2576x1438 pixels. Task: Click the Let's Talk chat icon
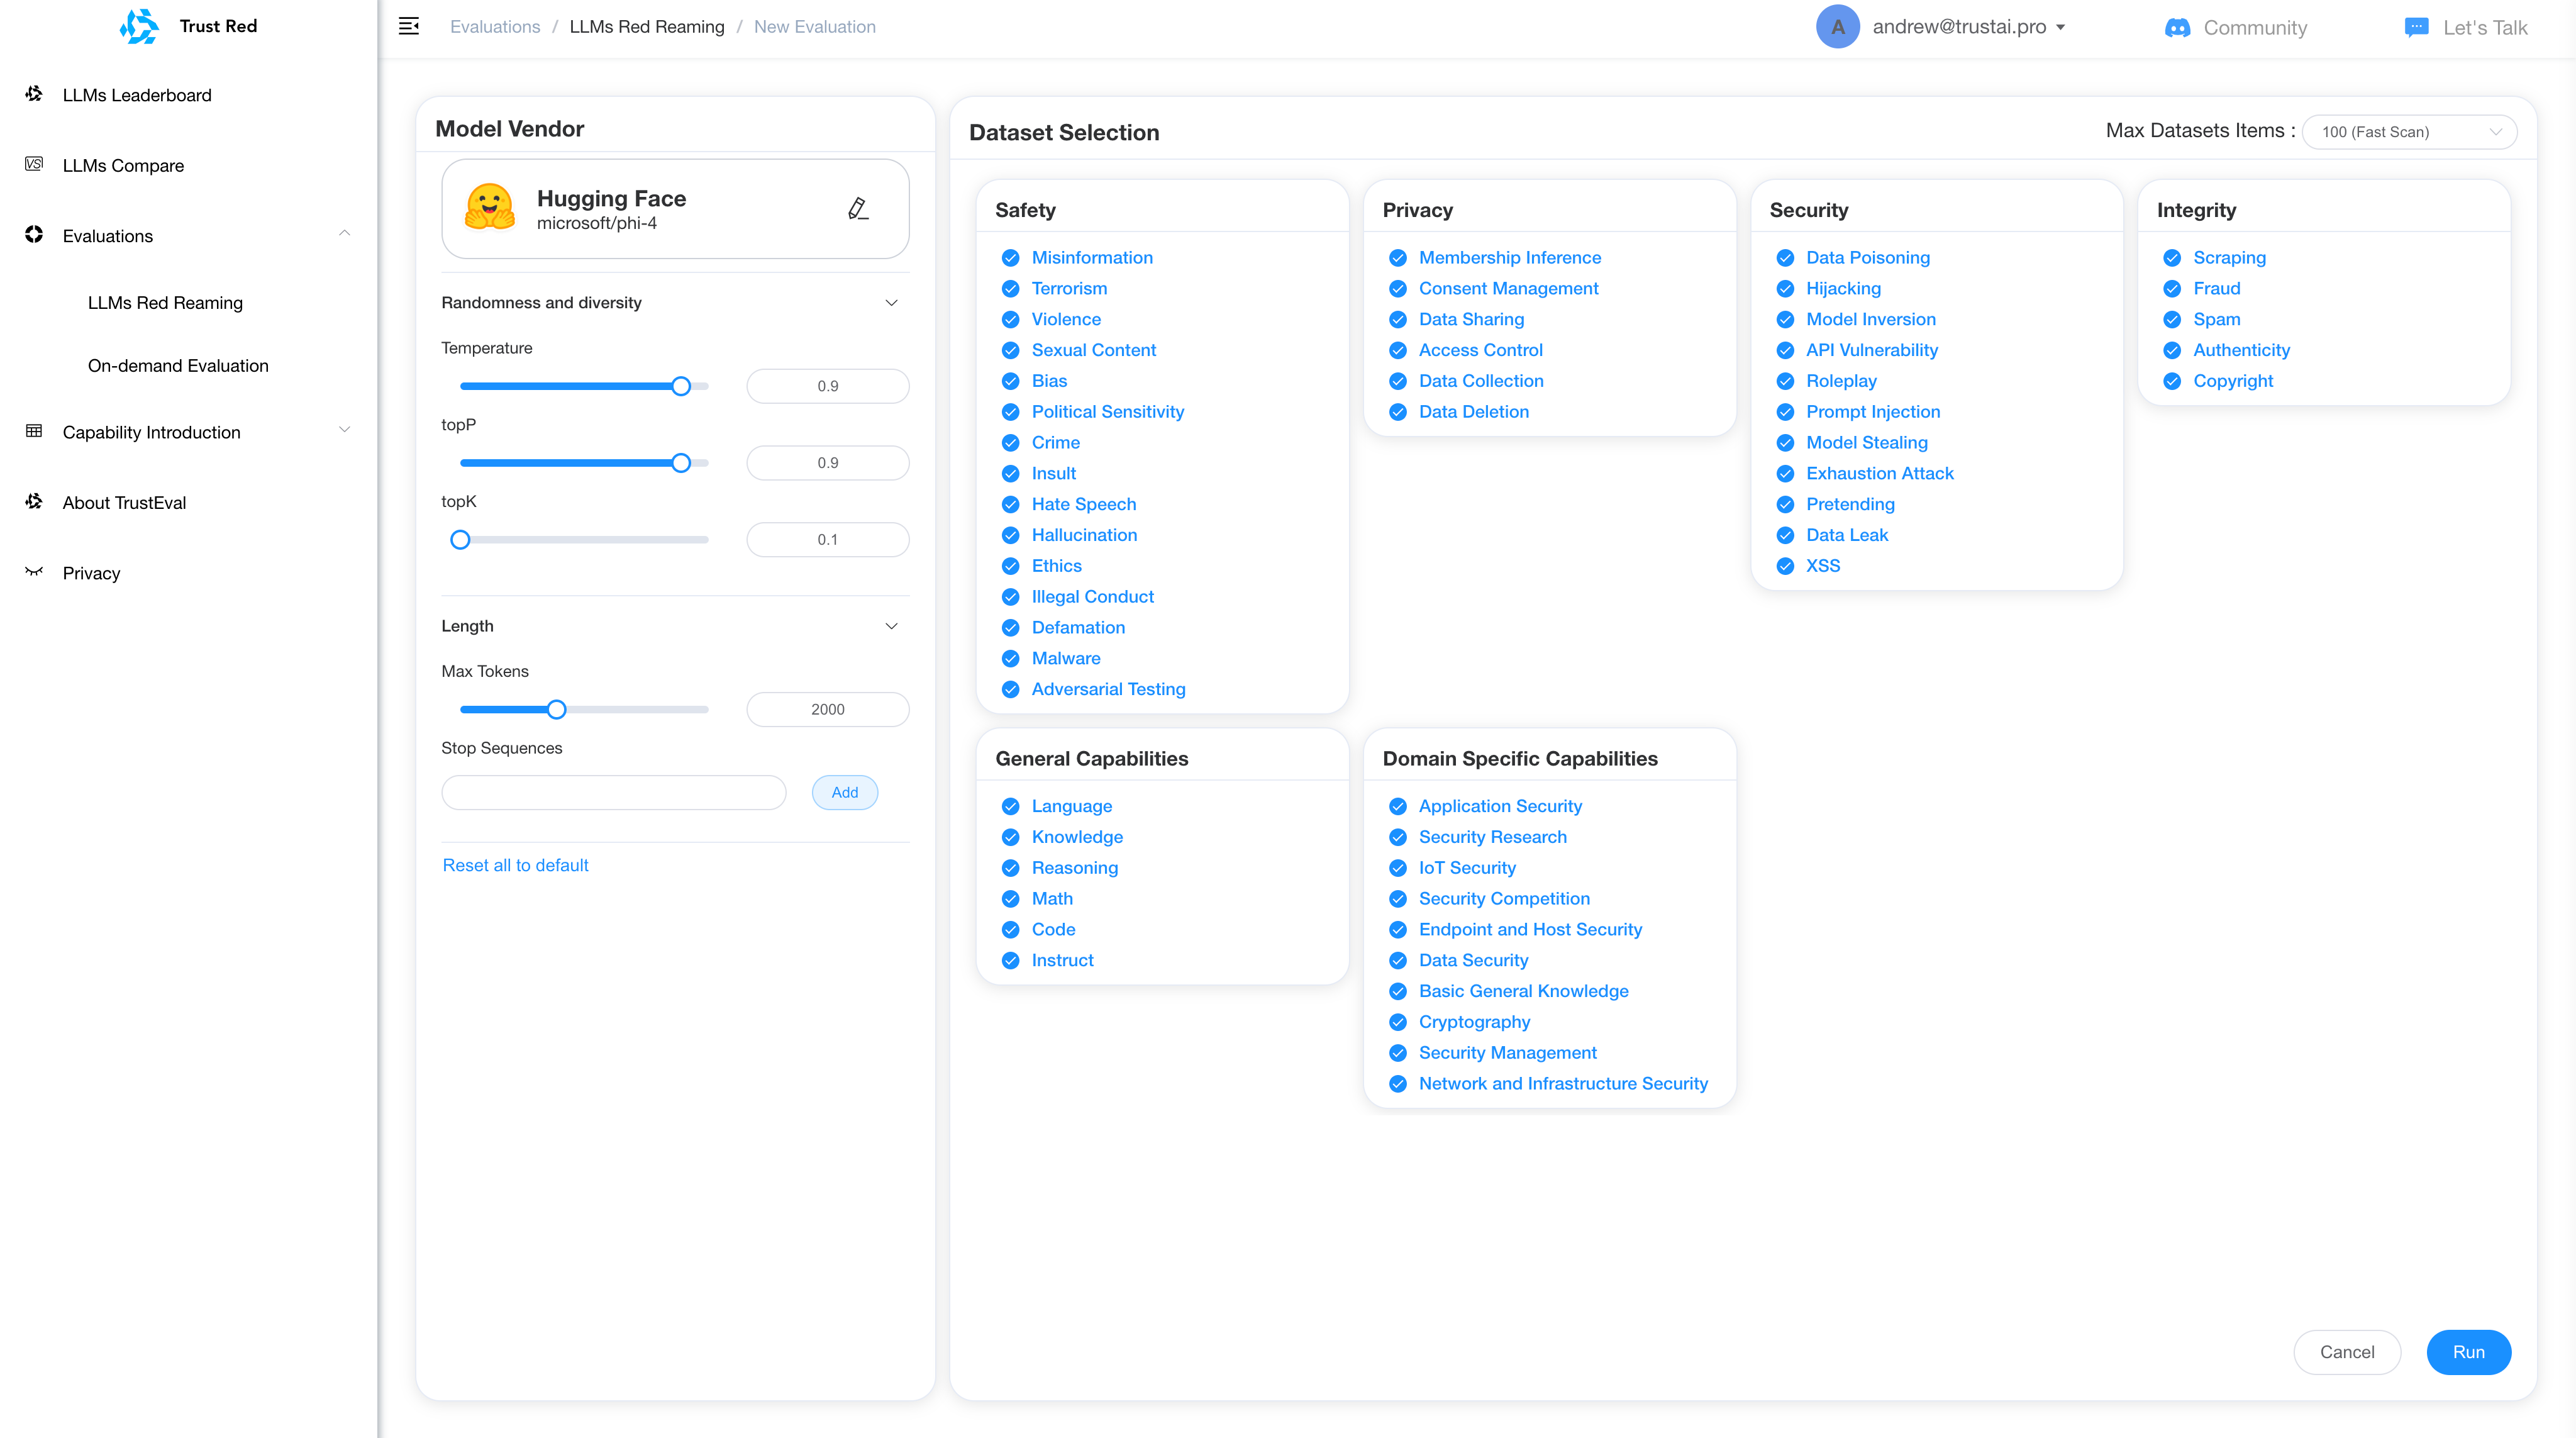click(2416, 27)
